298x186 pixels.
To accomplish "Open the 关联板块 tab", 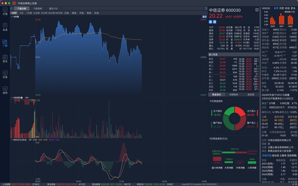I will (234, 94).
